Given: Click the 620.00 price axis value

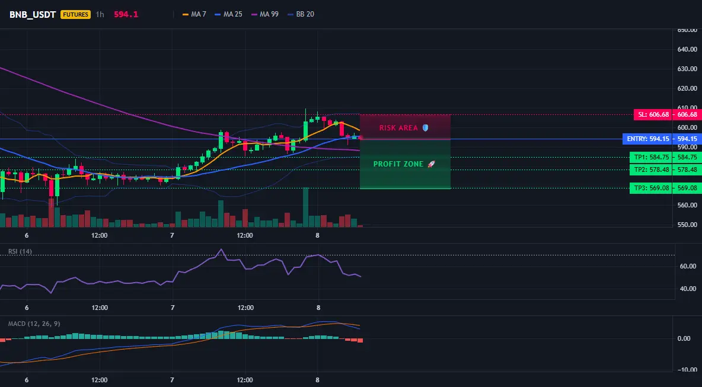Looking at the screenshot, I should 687,88.
